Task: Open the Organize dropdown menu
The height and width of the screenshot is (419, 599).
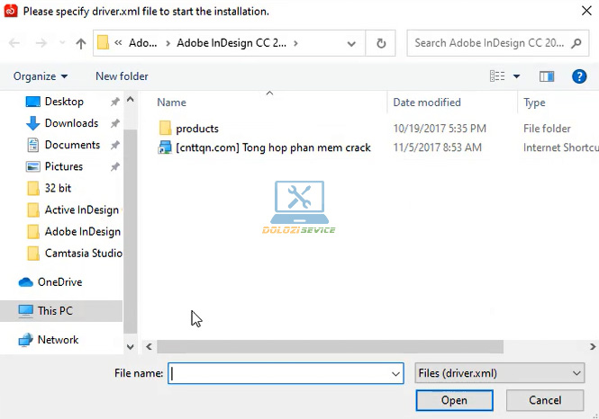Action: pos(41,76)
